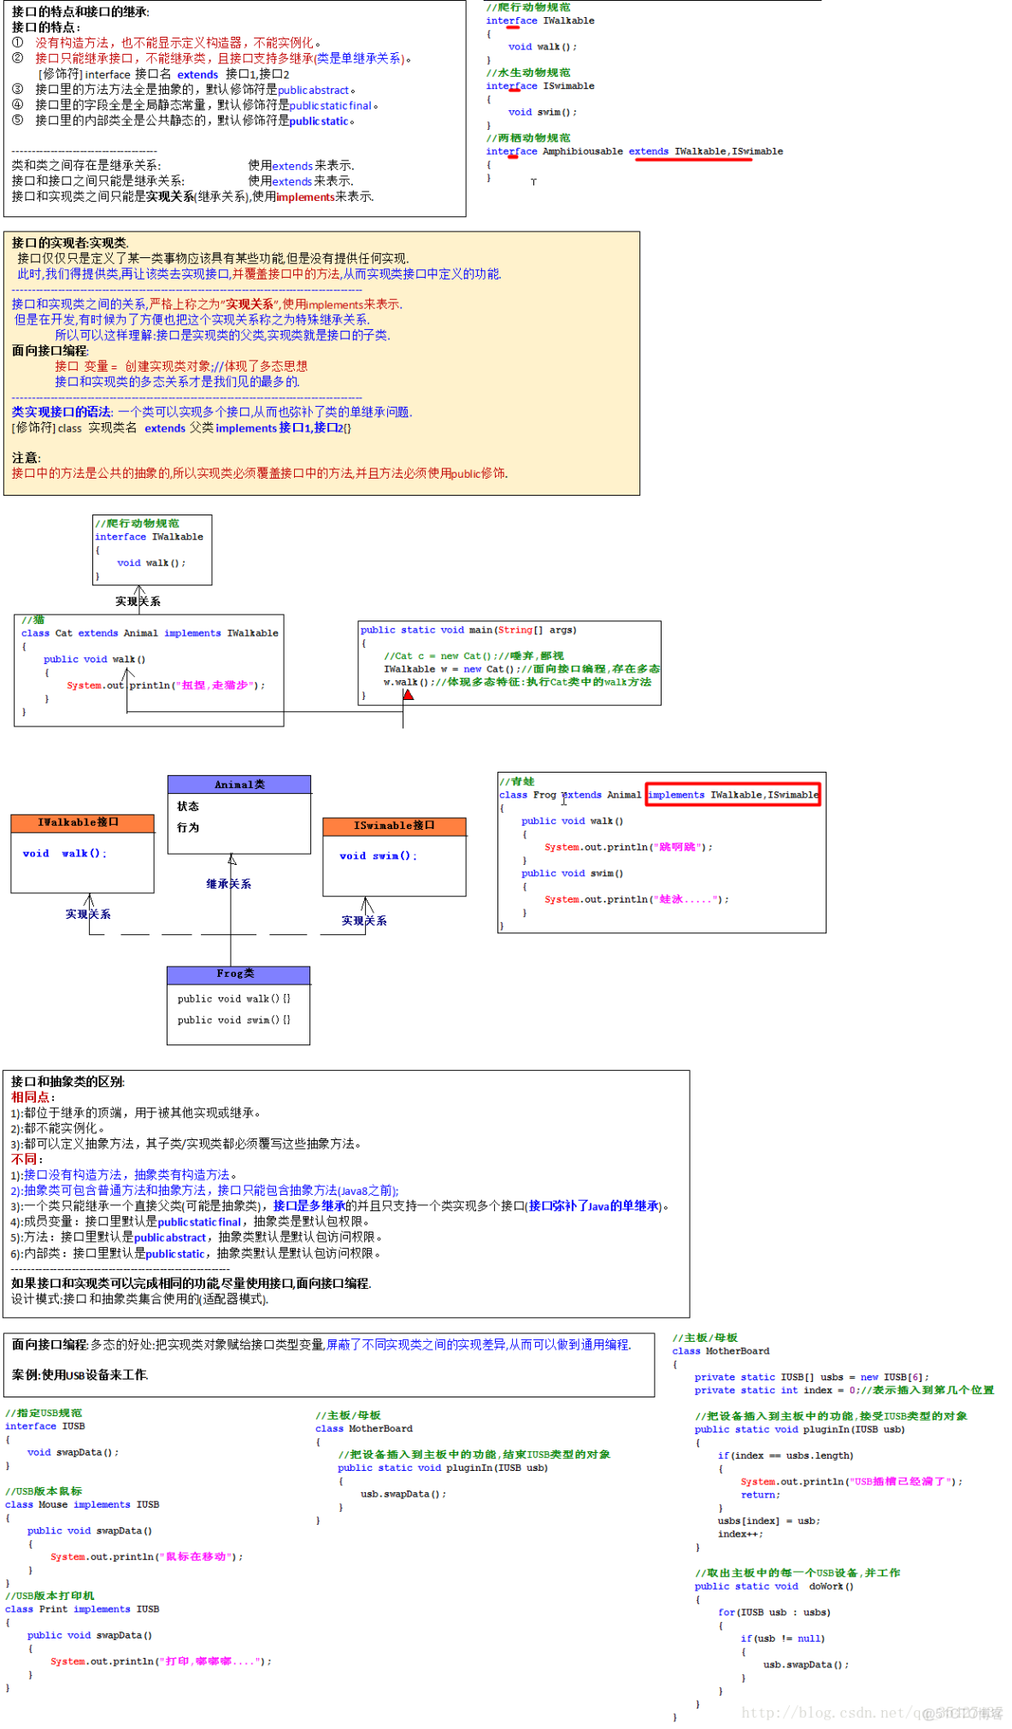Click '行为' in the Animal类 box
The height and width of the screenshot is (1729, 1012).
188,827
